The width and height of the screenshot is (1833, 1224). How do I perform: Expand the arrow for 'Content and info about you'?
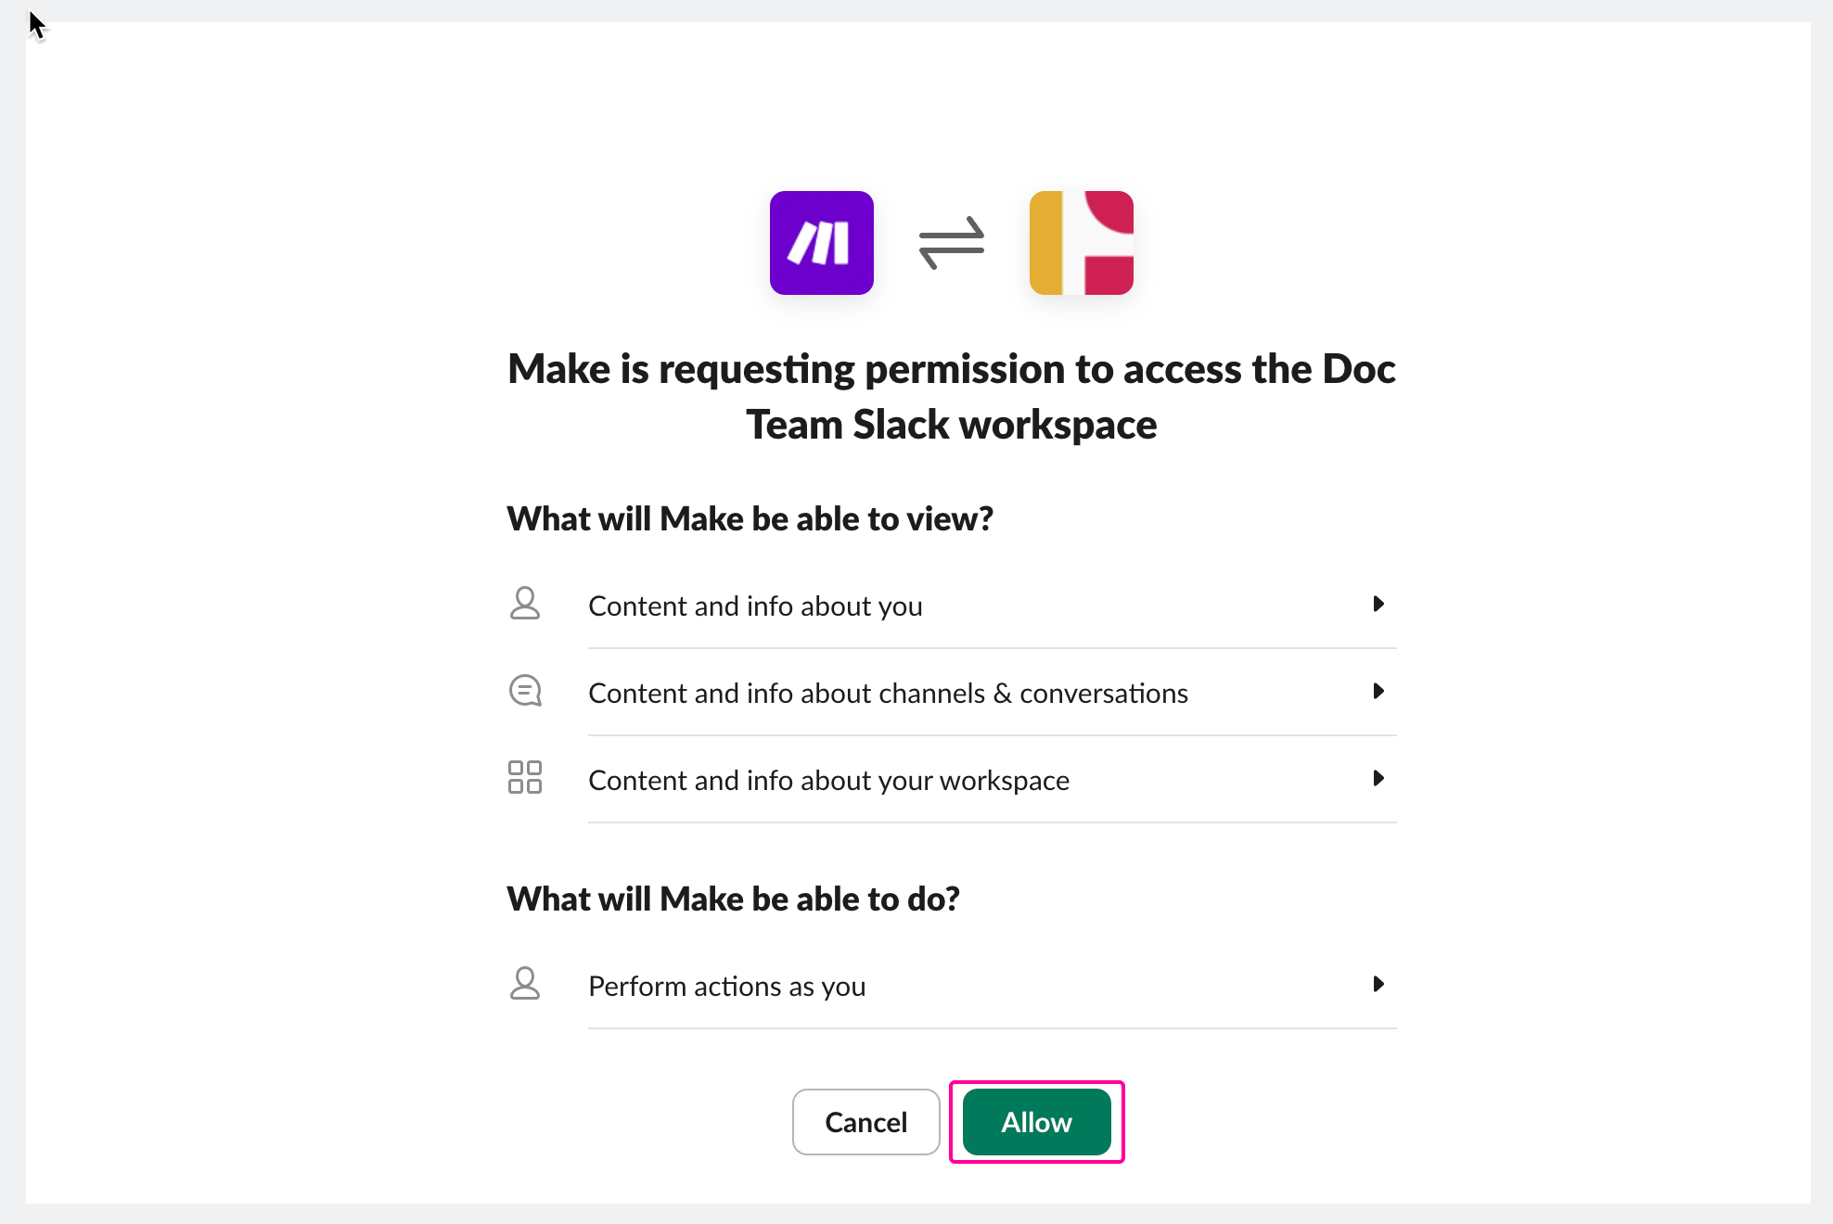(1378, 604)
